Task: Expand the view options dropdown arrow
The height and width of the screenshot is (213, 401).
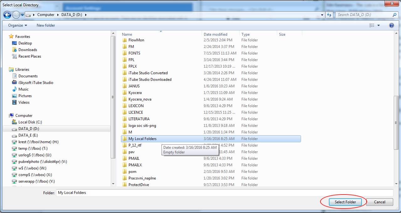Action: click(x=378, y=25)
